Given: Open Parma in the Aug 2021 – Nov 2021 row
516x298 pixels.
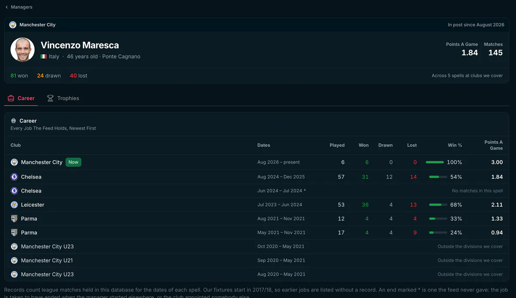Looking at the screenshot, I should (29, 218).
